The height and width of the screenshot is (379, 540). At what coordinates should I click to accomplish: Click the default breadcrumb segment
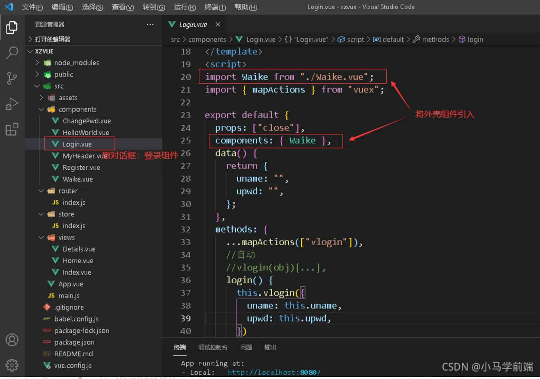coord(393,39)
